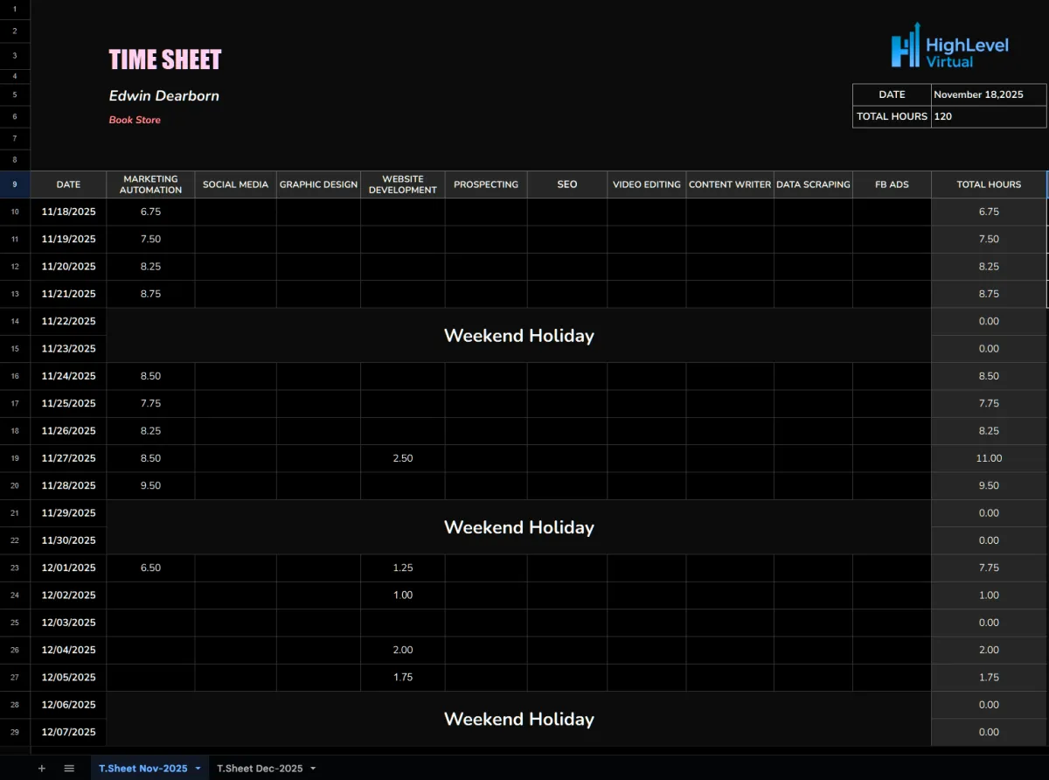
Task: Click the SEO column header
Action: pyautogui.click(x=567, y=185)
